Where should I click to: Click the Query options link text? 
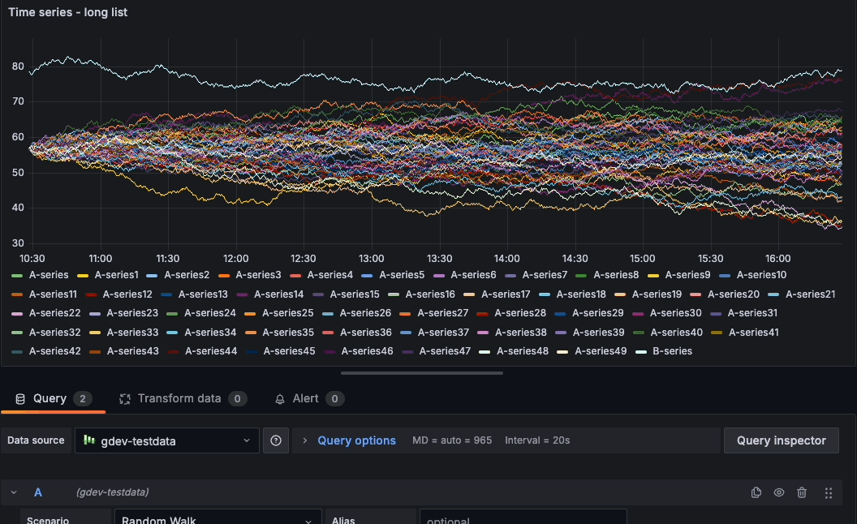click(356, 440)
